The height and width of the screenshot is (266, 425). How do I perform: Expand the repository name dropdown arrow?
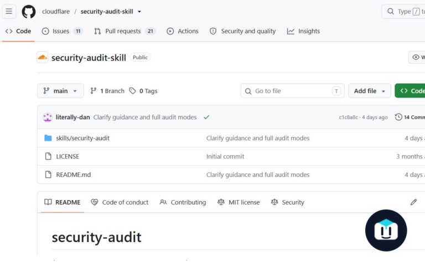click(x=139, y=12)
